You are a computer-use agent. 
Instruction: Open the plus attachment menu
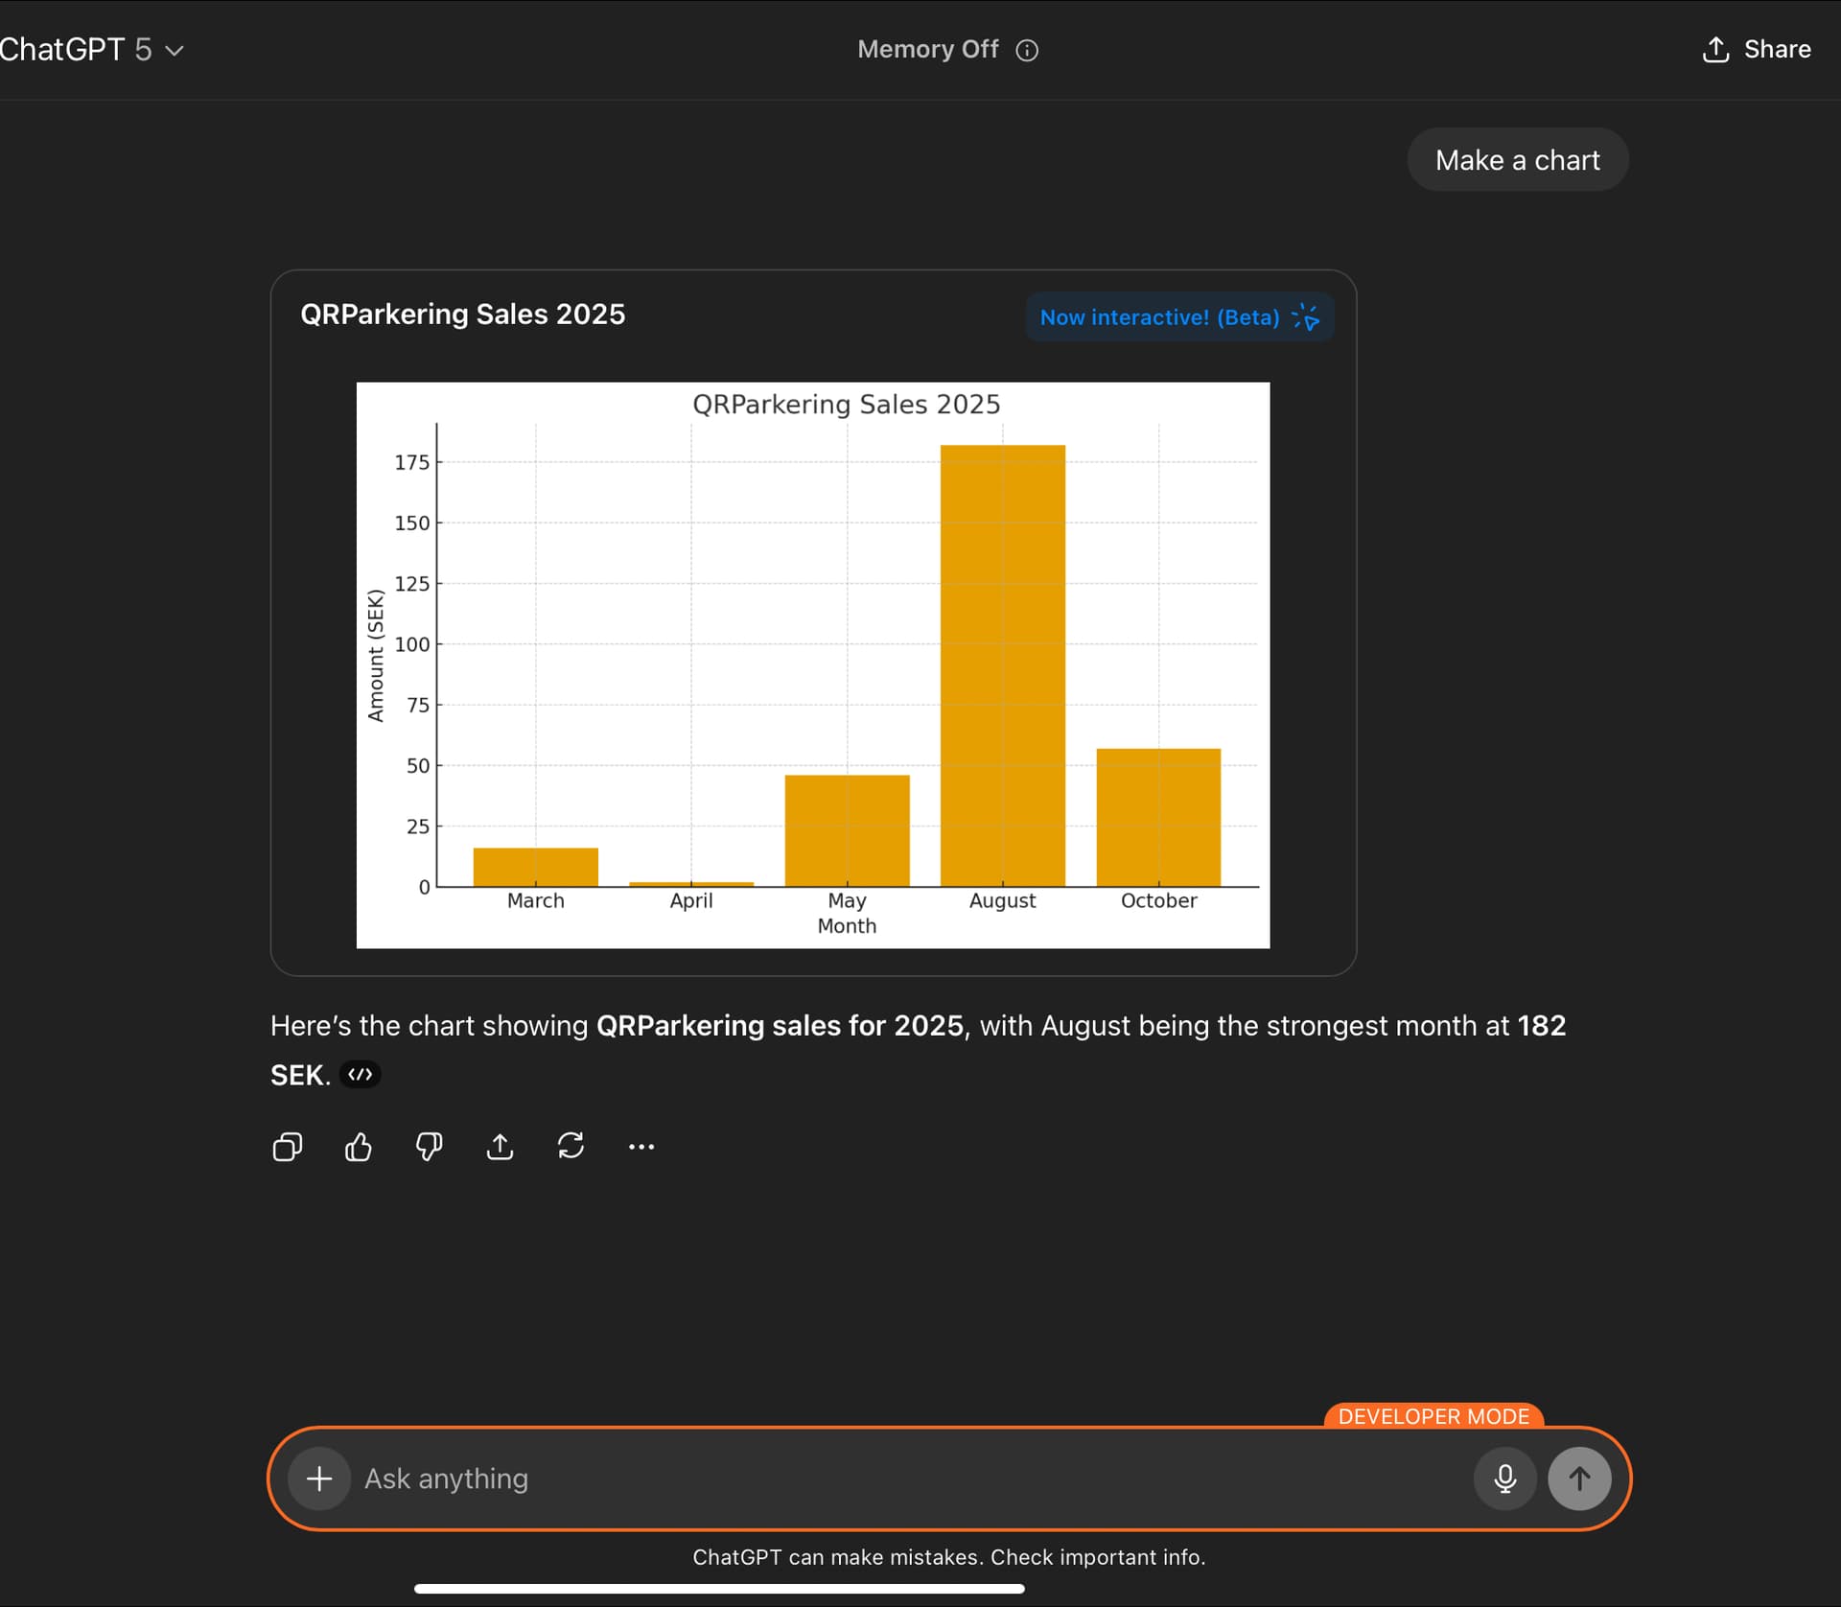319,1479
